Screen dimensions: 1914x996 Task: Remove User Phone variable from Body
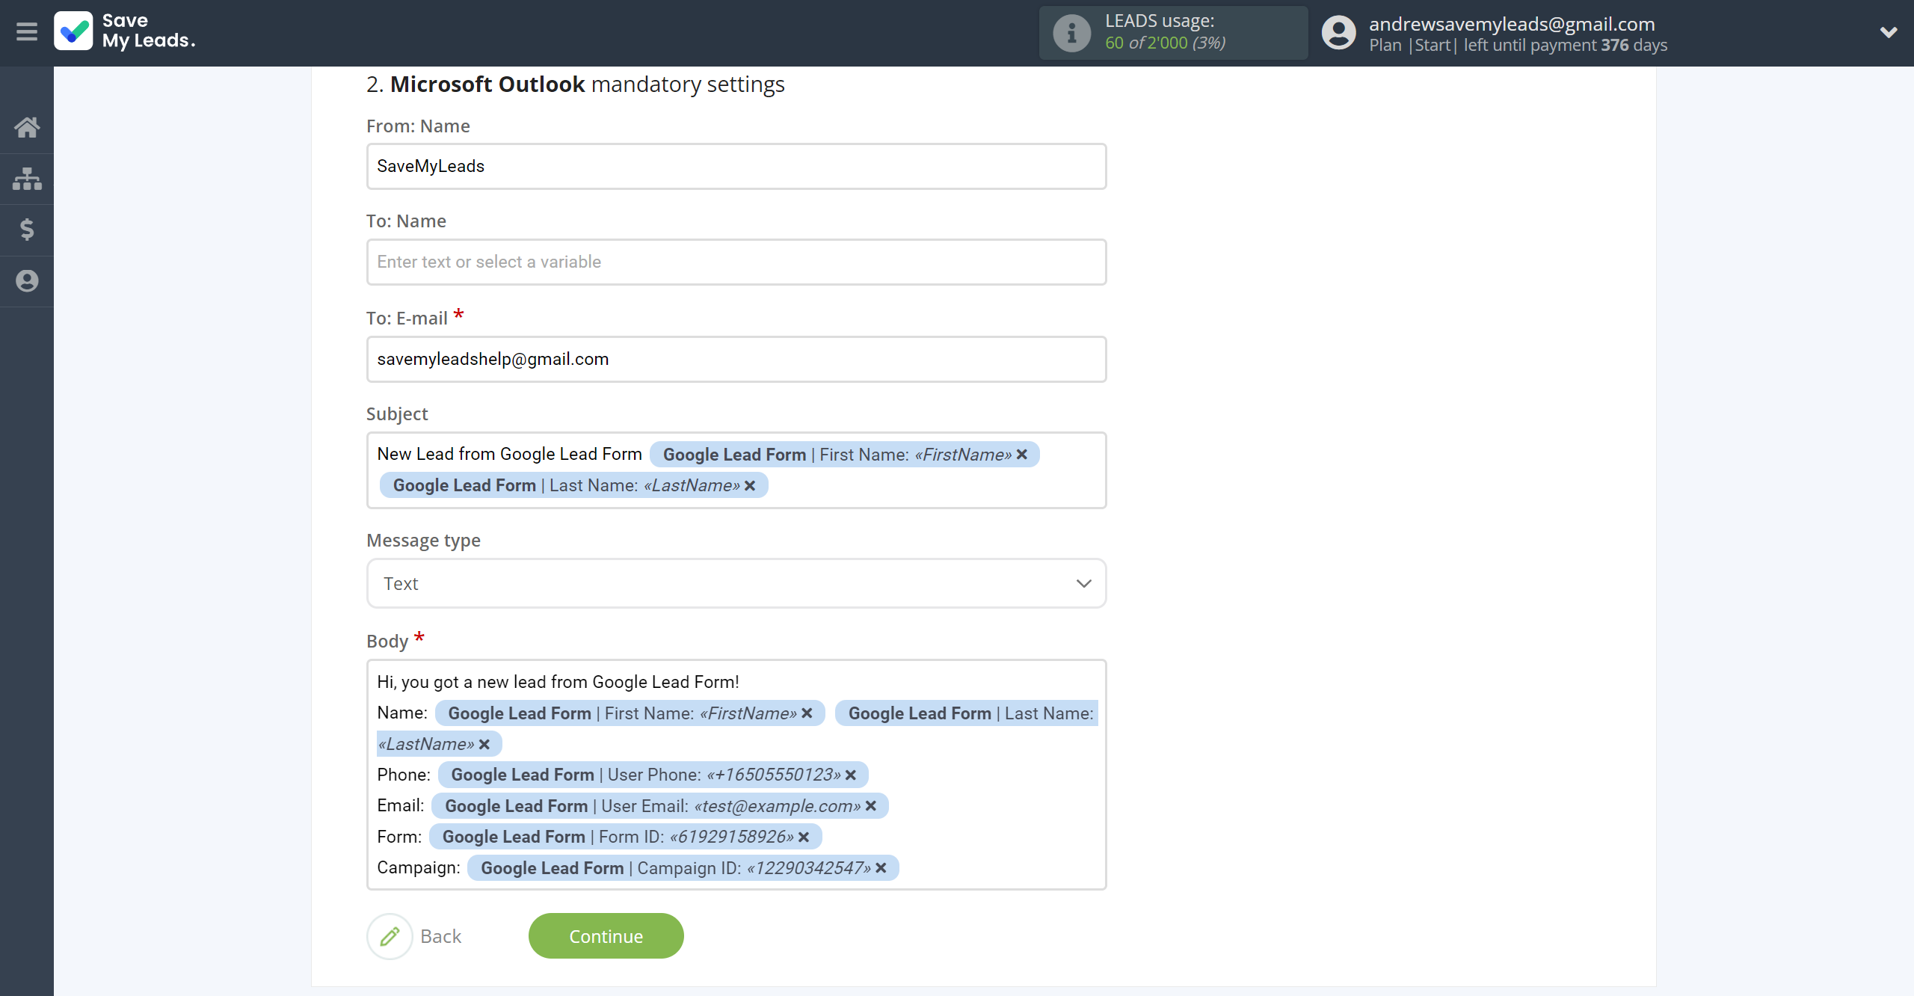coord(851,775)
